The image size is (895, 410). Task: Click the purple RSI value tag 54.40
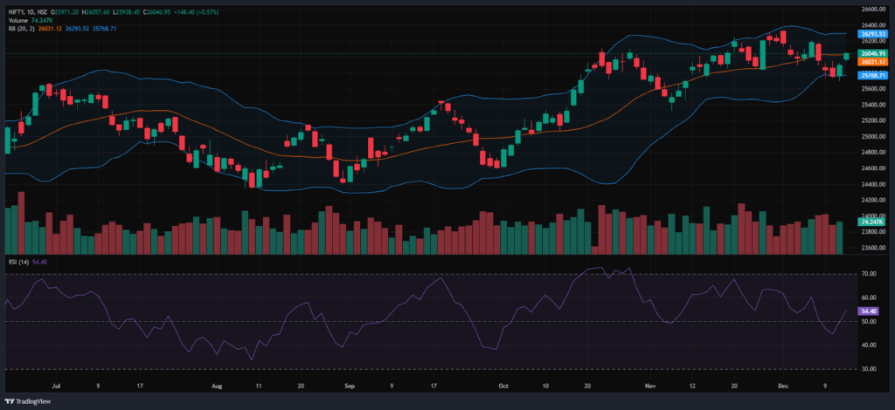tap(869, 311)
